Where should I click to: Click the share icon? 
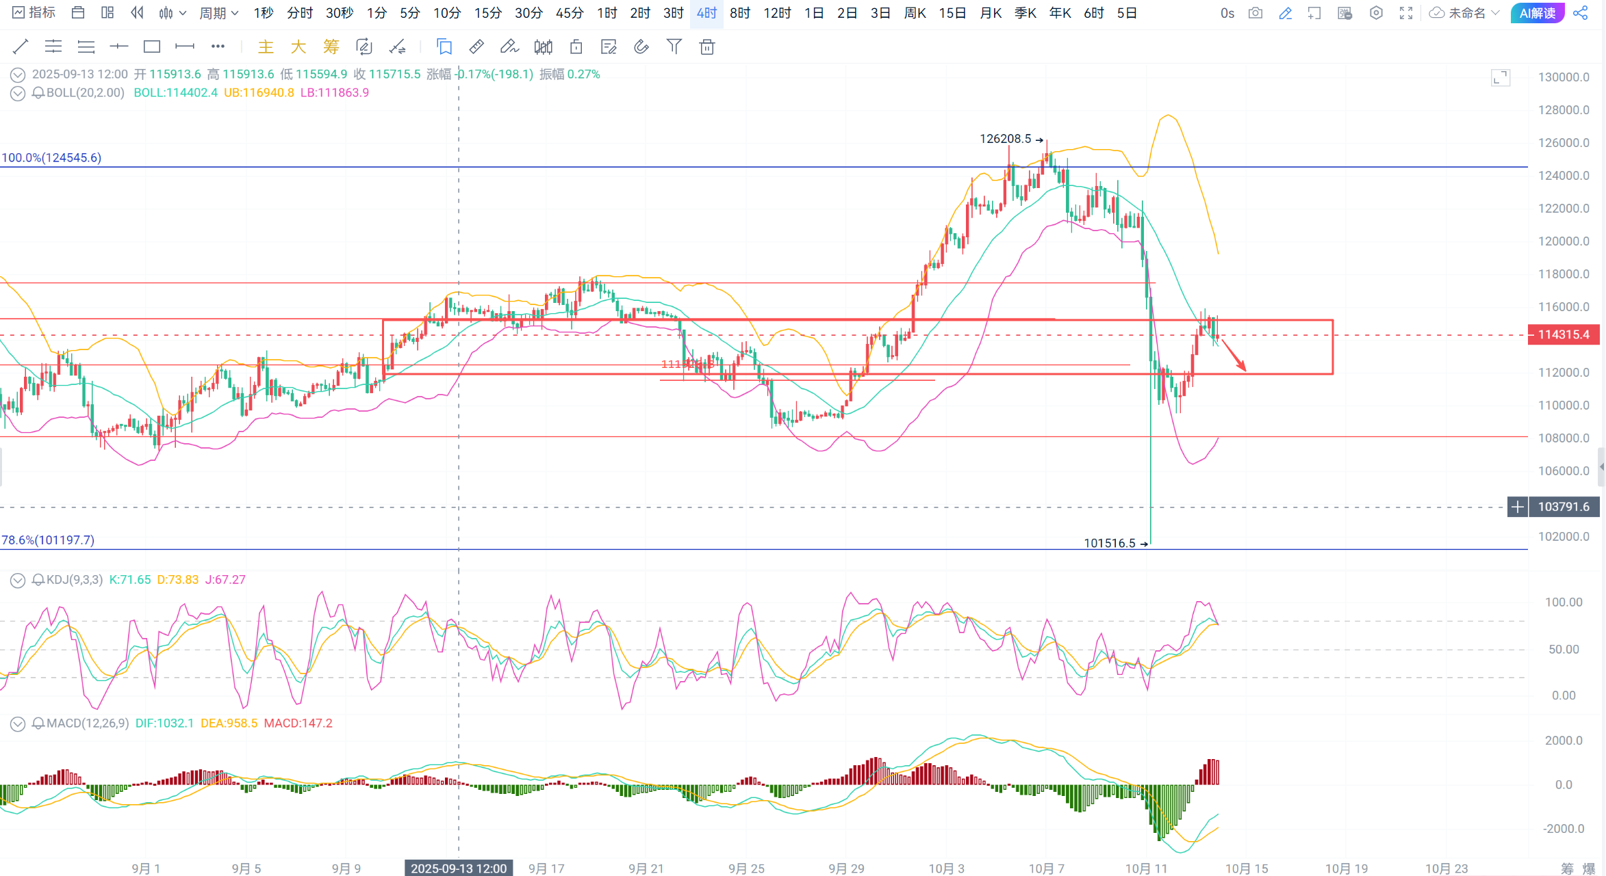[x=1581, y=13]
